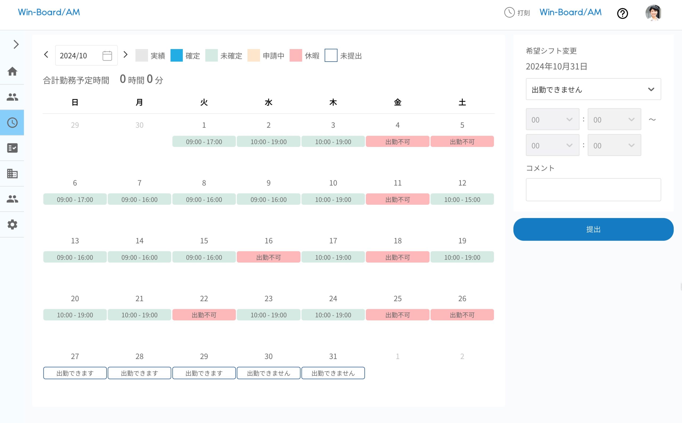Screen dimensions: 682x423
Task: Open the start hour 00 dropdown
Action: pos(552,119)
